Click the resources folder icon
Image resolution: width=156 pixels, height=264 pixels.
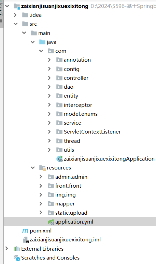coord(42,168)
